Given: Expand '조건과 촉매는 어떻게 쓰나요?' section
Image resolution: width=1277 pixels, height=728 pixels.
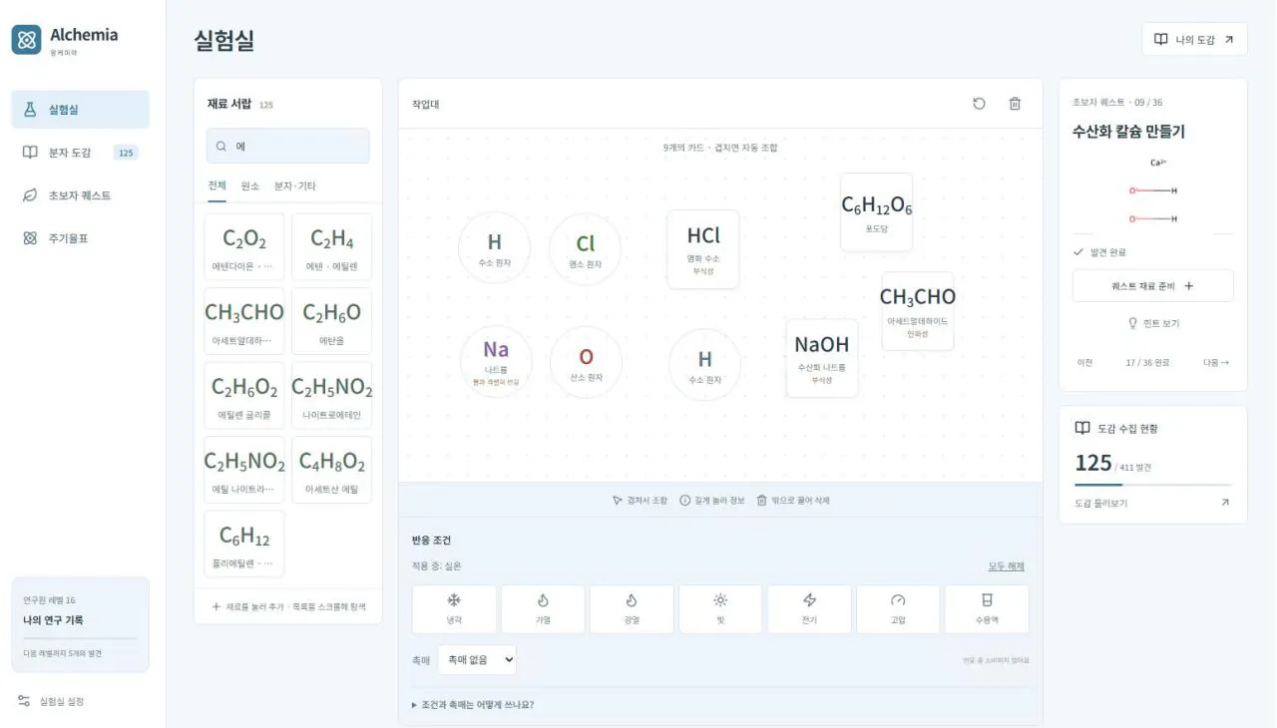Looking at the screenshot, I should (473, 704).
